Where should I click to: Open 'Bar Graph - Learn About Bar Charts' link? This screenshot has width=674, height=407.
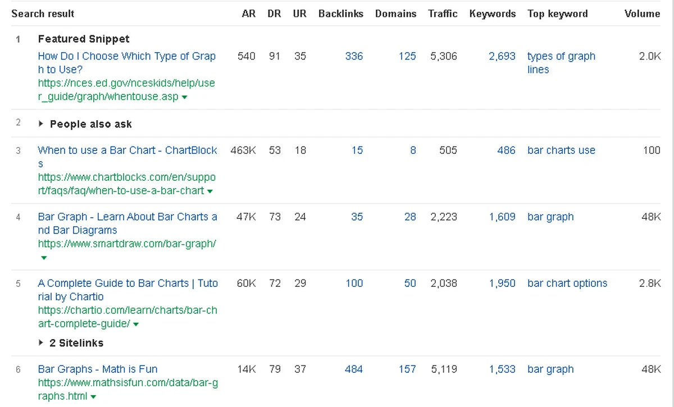coord(127,223)
